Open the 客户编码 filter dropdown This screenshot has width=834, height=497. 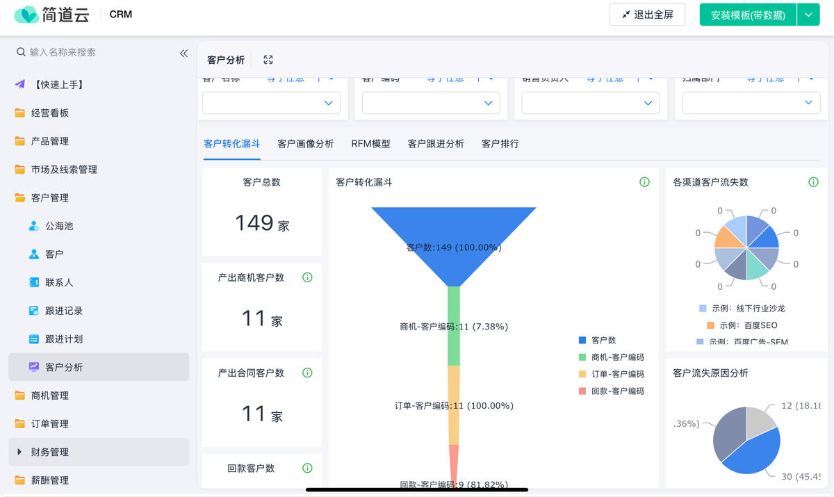(431, 103)
